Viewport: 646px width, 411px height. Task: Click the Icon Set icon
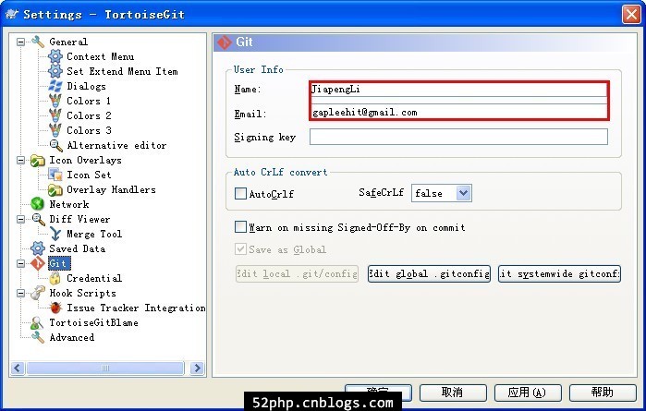click(x=55, y=175)
